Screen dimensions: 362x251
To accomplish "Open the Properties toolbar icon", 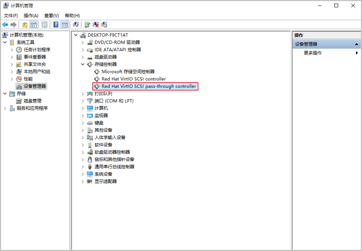I will pos(45,25).
